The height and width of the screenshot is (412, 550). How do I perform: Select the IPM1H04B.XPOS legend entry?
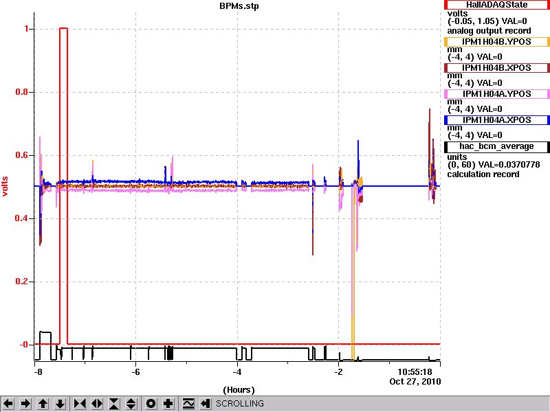[496, 67]
